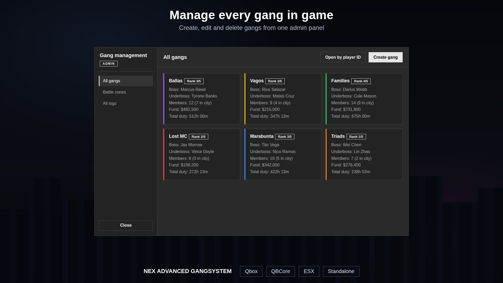Screen dimensions: 503x283
Task: Click the ESX framework tag
Action: click(x=309, y=271)
